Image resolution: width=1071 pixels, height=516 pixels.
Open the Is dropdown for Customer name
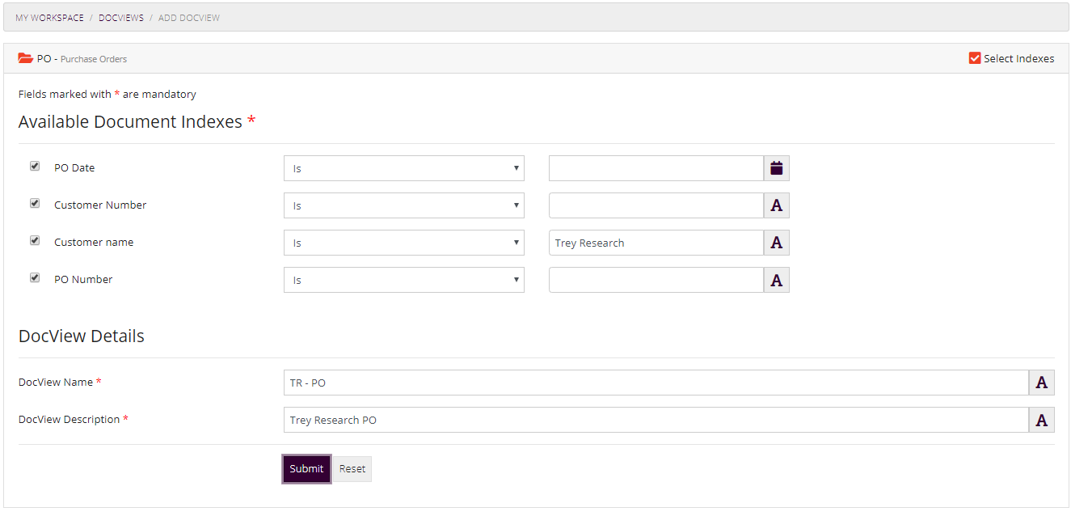tap(404, 242)
